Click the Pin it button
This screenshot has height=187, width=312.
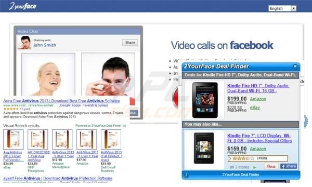pyautogui.click(x=271, y=166)
